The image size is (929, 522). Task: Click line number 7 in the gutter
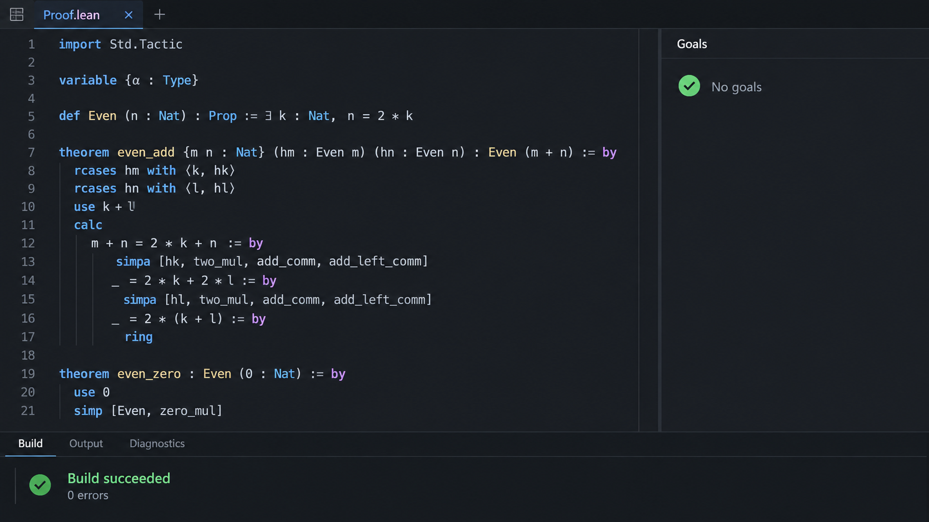coord(31,153)
